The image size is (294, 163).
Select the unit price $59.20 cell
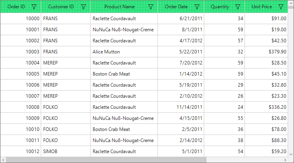pyautogui.click(x=266, y=151)
